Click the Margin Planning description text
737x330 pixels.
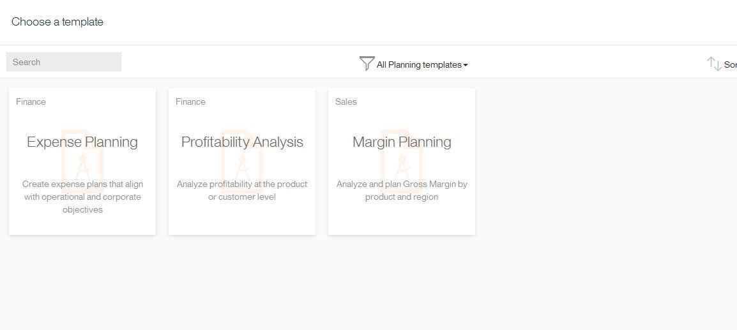(402, 190)
